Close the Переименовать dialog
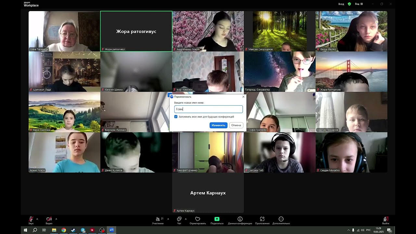Screen dimensions: 416x234 243,97
